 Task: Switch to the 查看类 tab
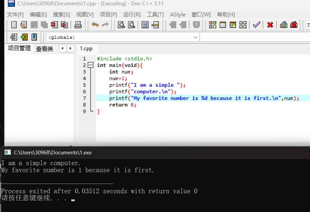point(44,49)
